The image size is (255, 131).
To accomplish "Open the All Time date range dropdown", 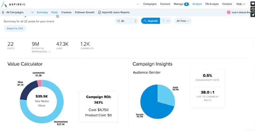I will [183, 21].
